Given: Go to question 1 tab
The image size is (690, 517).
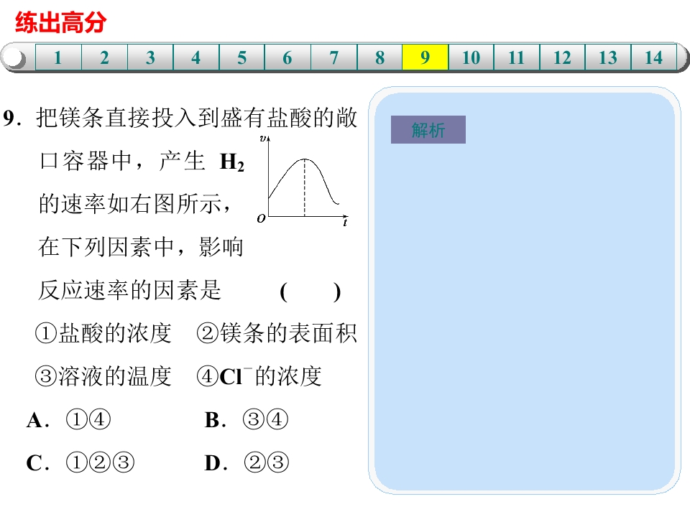Looking at the screenshot, I should (x=58, y=57).
